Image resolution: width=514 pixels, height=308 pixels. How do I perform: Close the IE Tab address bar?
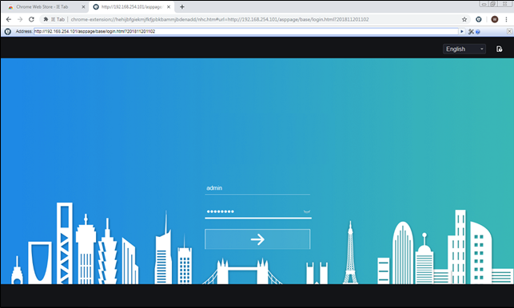[x=509, y=31]
